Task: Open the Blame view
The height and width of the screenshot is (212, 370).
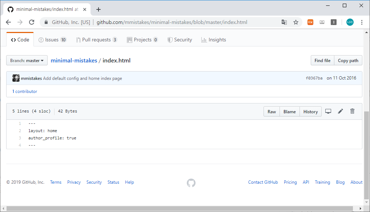Action: click(290, 112)
